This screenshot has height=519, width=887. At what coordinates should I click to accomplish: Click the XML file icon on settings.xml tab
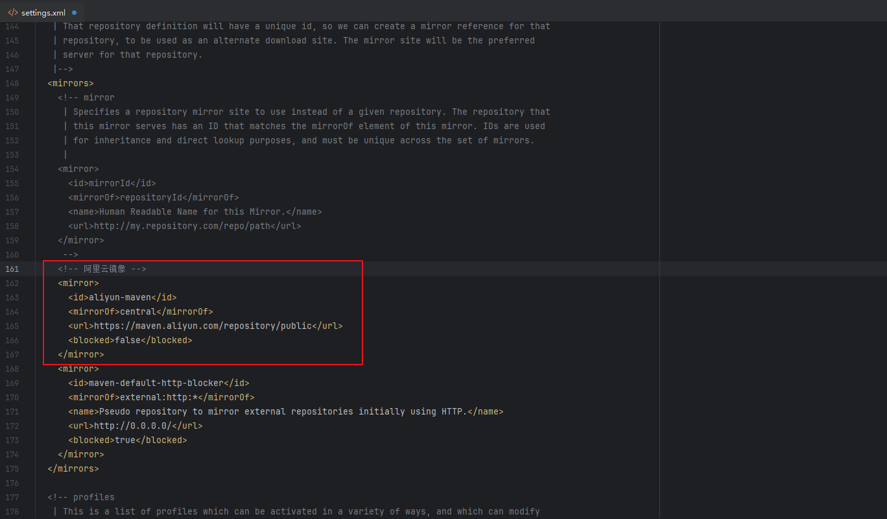(13, 12)
